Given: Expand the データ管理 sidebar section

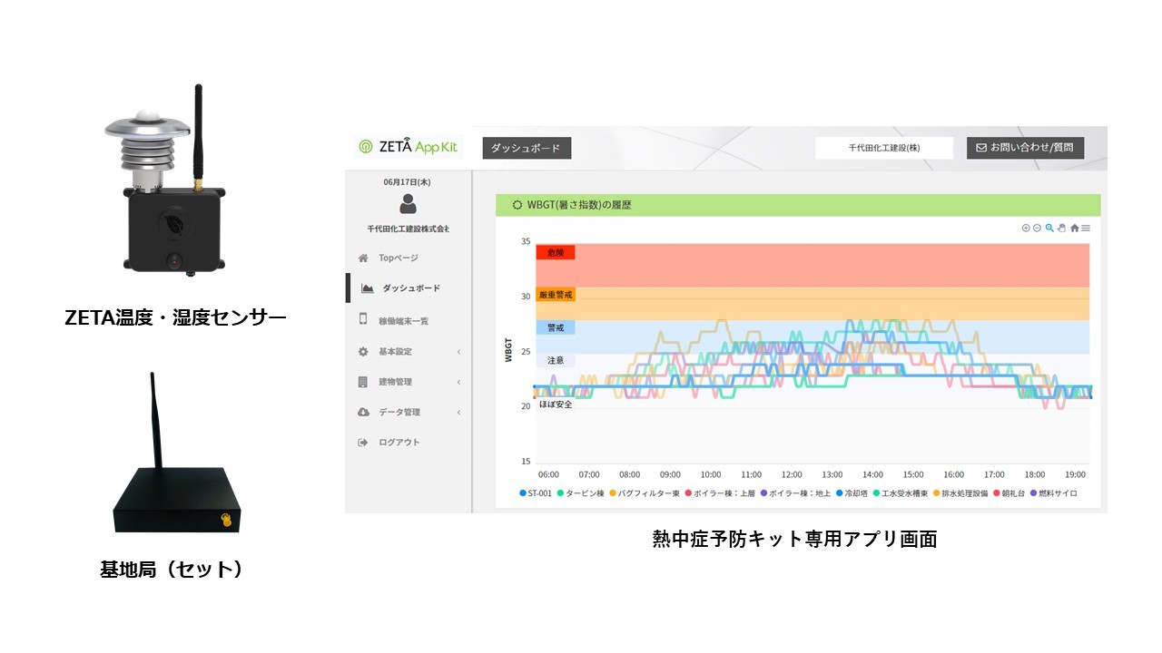Looking at the screenshot, I should (409, 412).
